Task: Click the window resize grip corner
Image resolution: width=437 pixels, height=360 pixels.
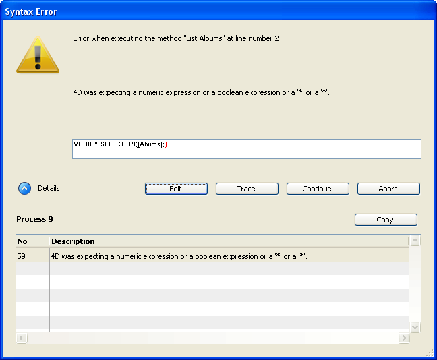Action: tap(430, 353)
